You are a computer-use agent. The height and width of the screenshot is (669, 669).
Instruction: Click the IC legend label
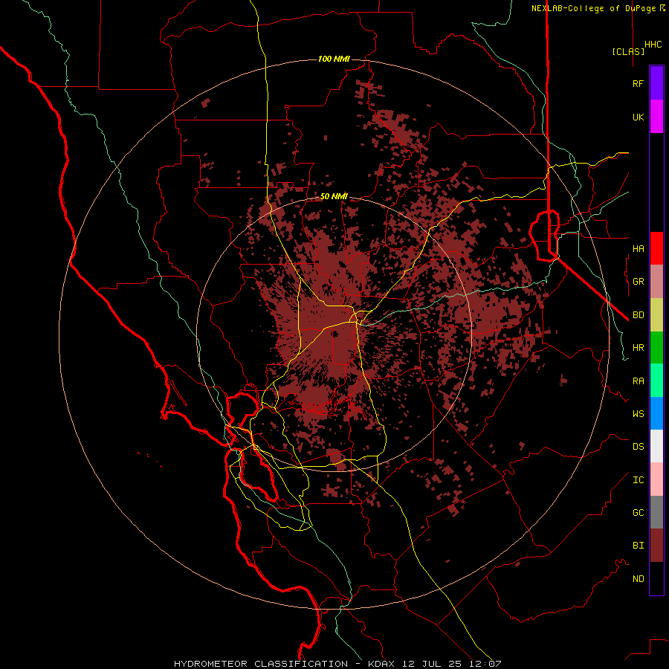(638, 479)
